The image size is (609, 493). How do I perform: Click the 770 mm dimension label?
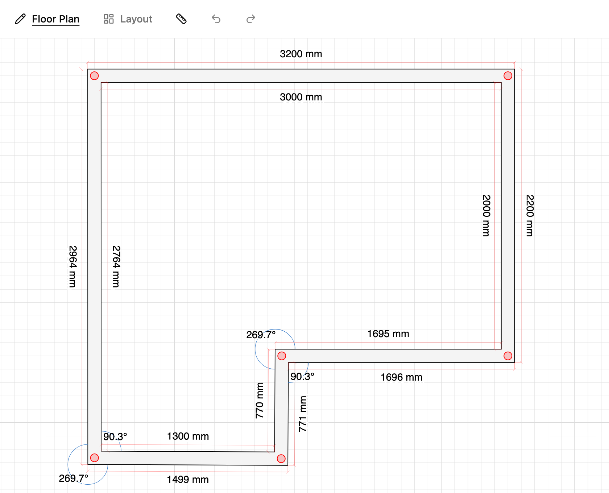(x=260, y=400)
